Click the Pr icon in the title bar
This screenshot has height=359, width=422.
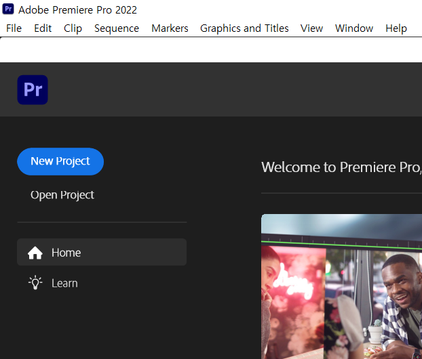(8, 9)
